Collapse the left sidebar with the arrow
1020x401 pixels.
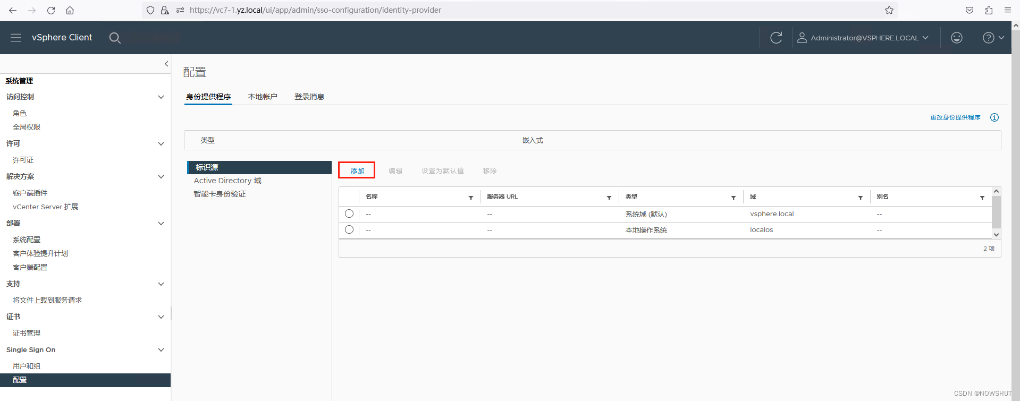pyautogui.click(x=166, y=64)
